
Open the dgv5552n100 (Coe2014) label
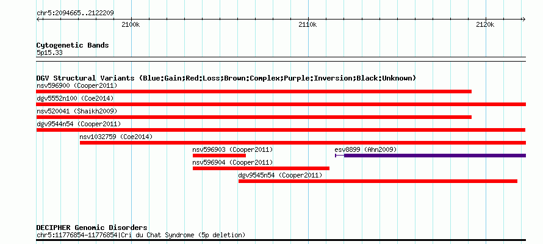click(x=75, y=98)
